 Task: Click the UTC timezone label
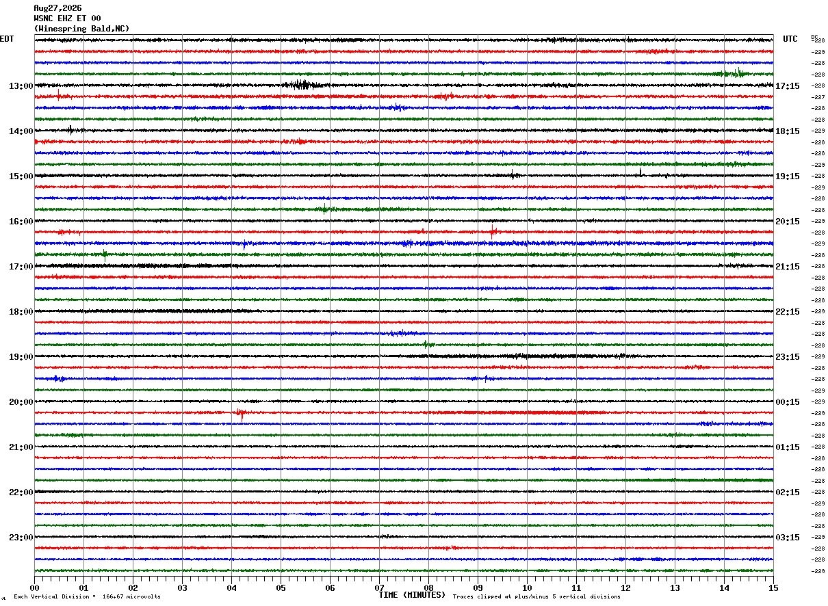[790, 39]
